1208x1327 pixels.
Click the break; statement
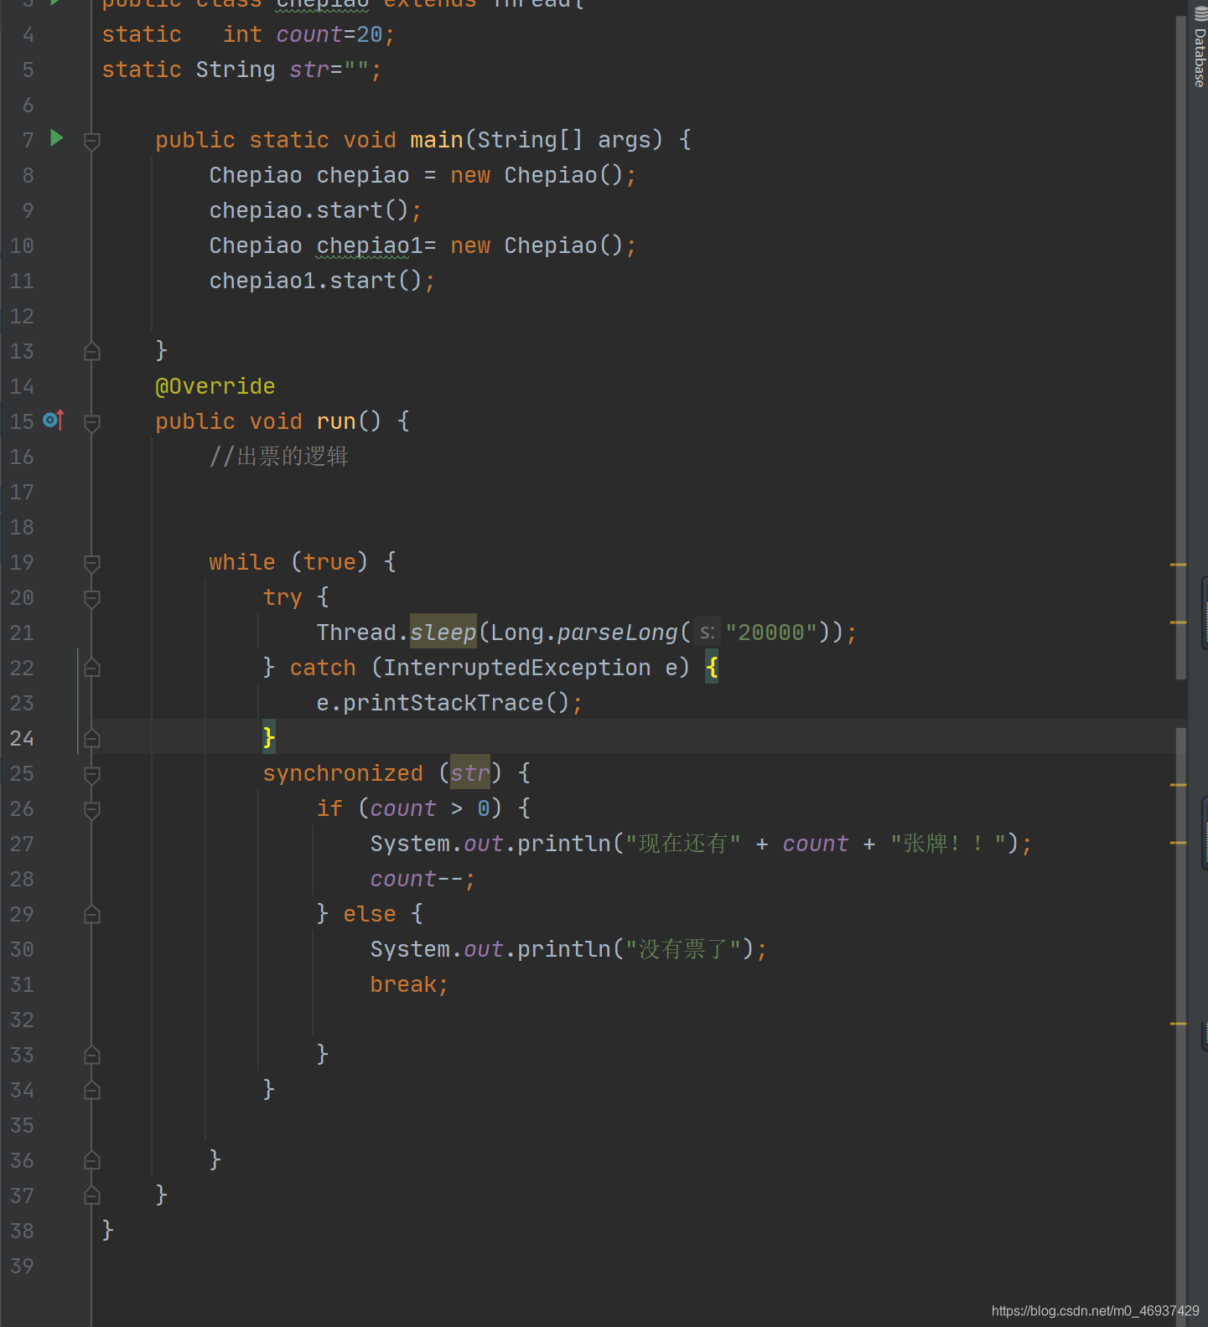(409, 984)
